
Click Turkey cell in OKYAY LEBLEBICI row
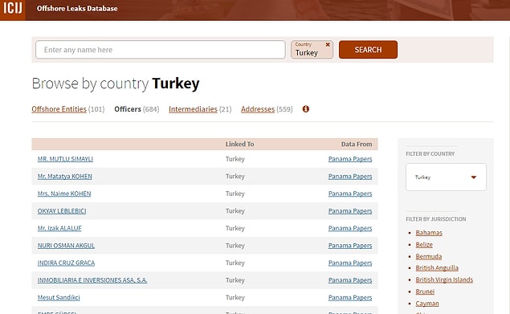[235, 211]
